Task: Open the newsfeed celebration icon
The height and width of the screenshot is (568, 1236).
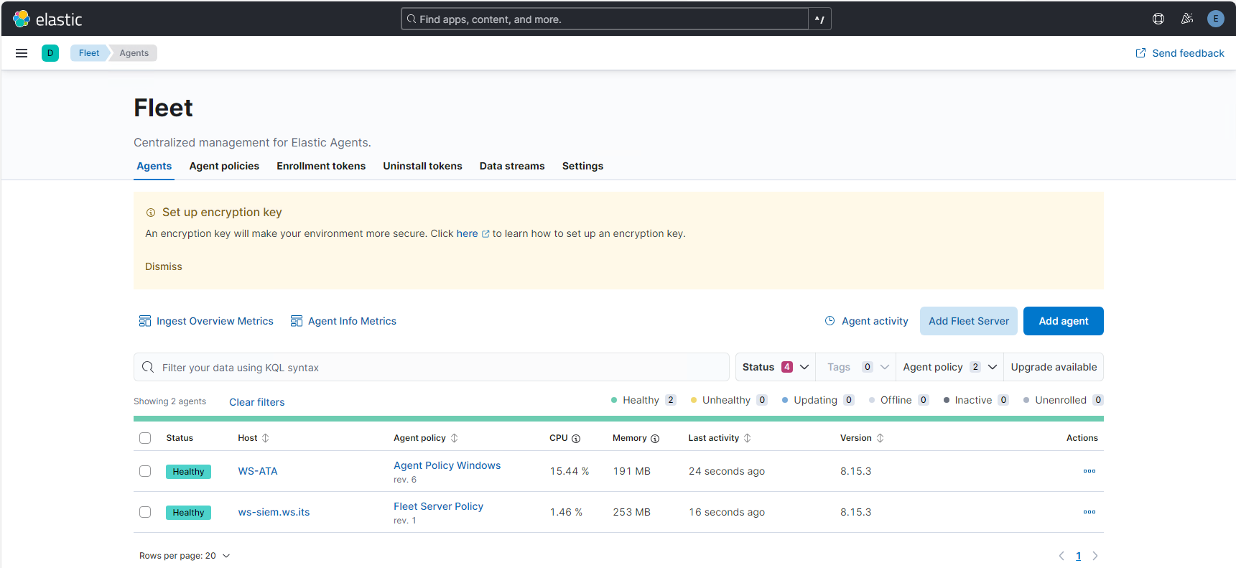Action: (x=1187, y=19)
